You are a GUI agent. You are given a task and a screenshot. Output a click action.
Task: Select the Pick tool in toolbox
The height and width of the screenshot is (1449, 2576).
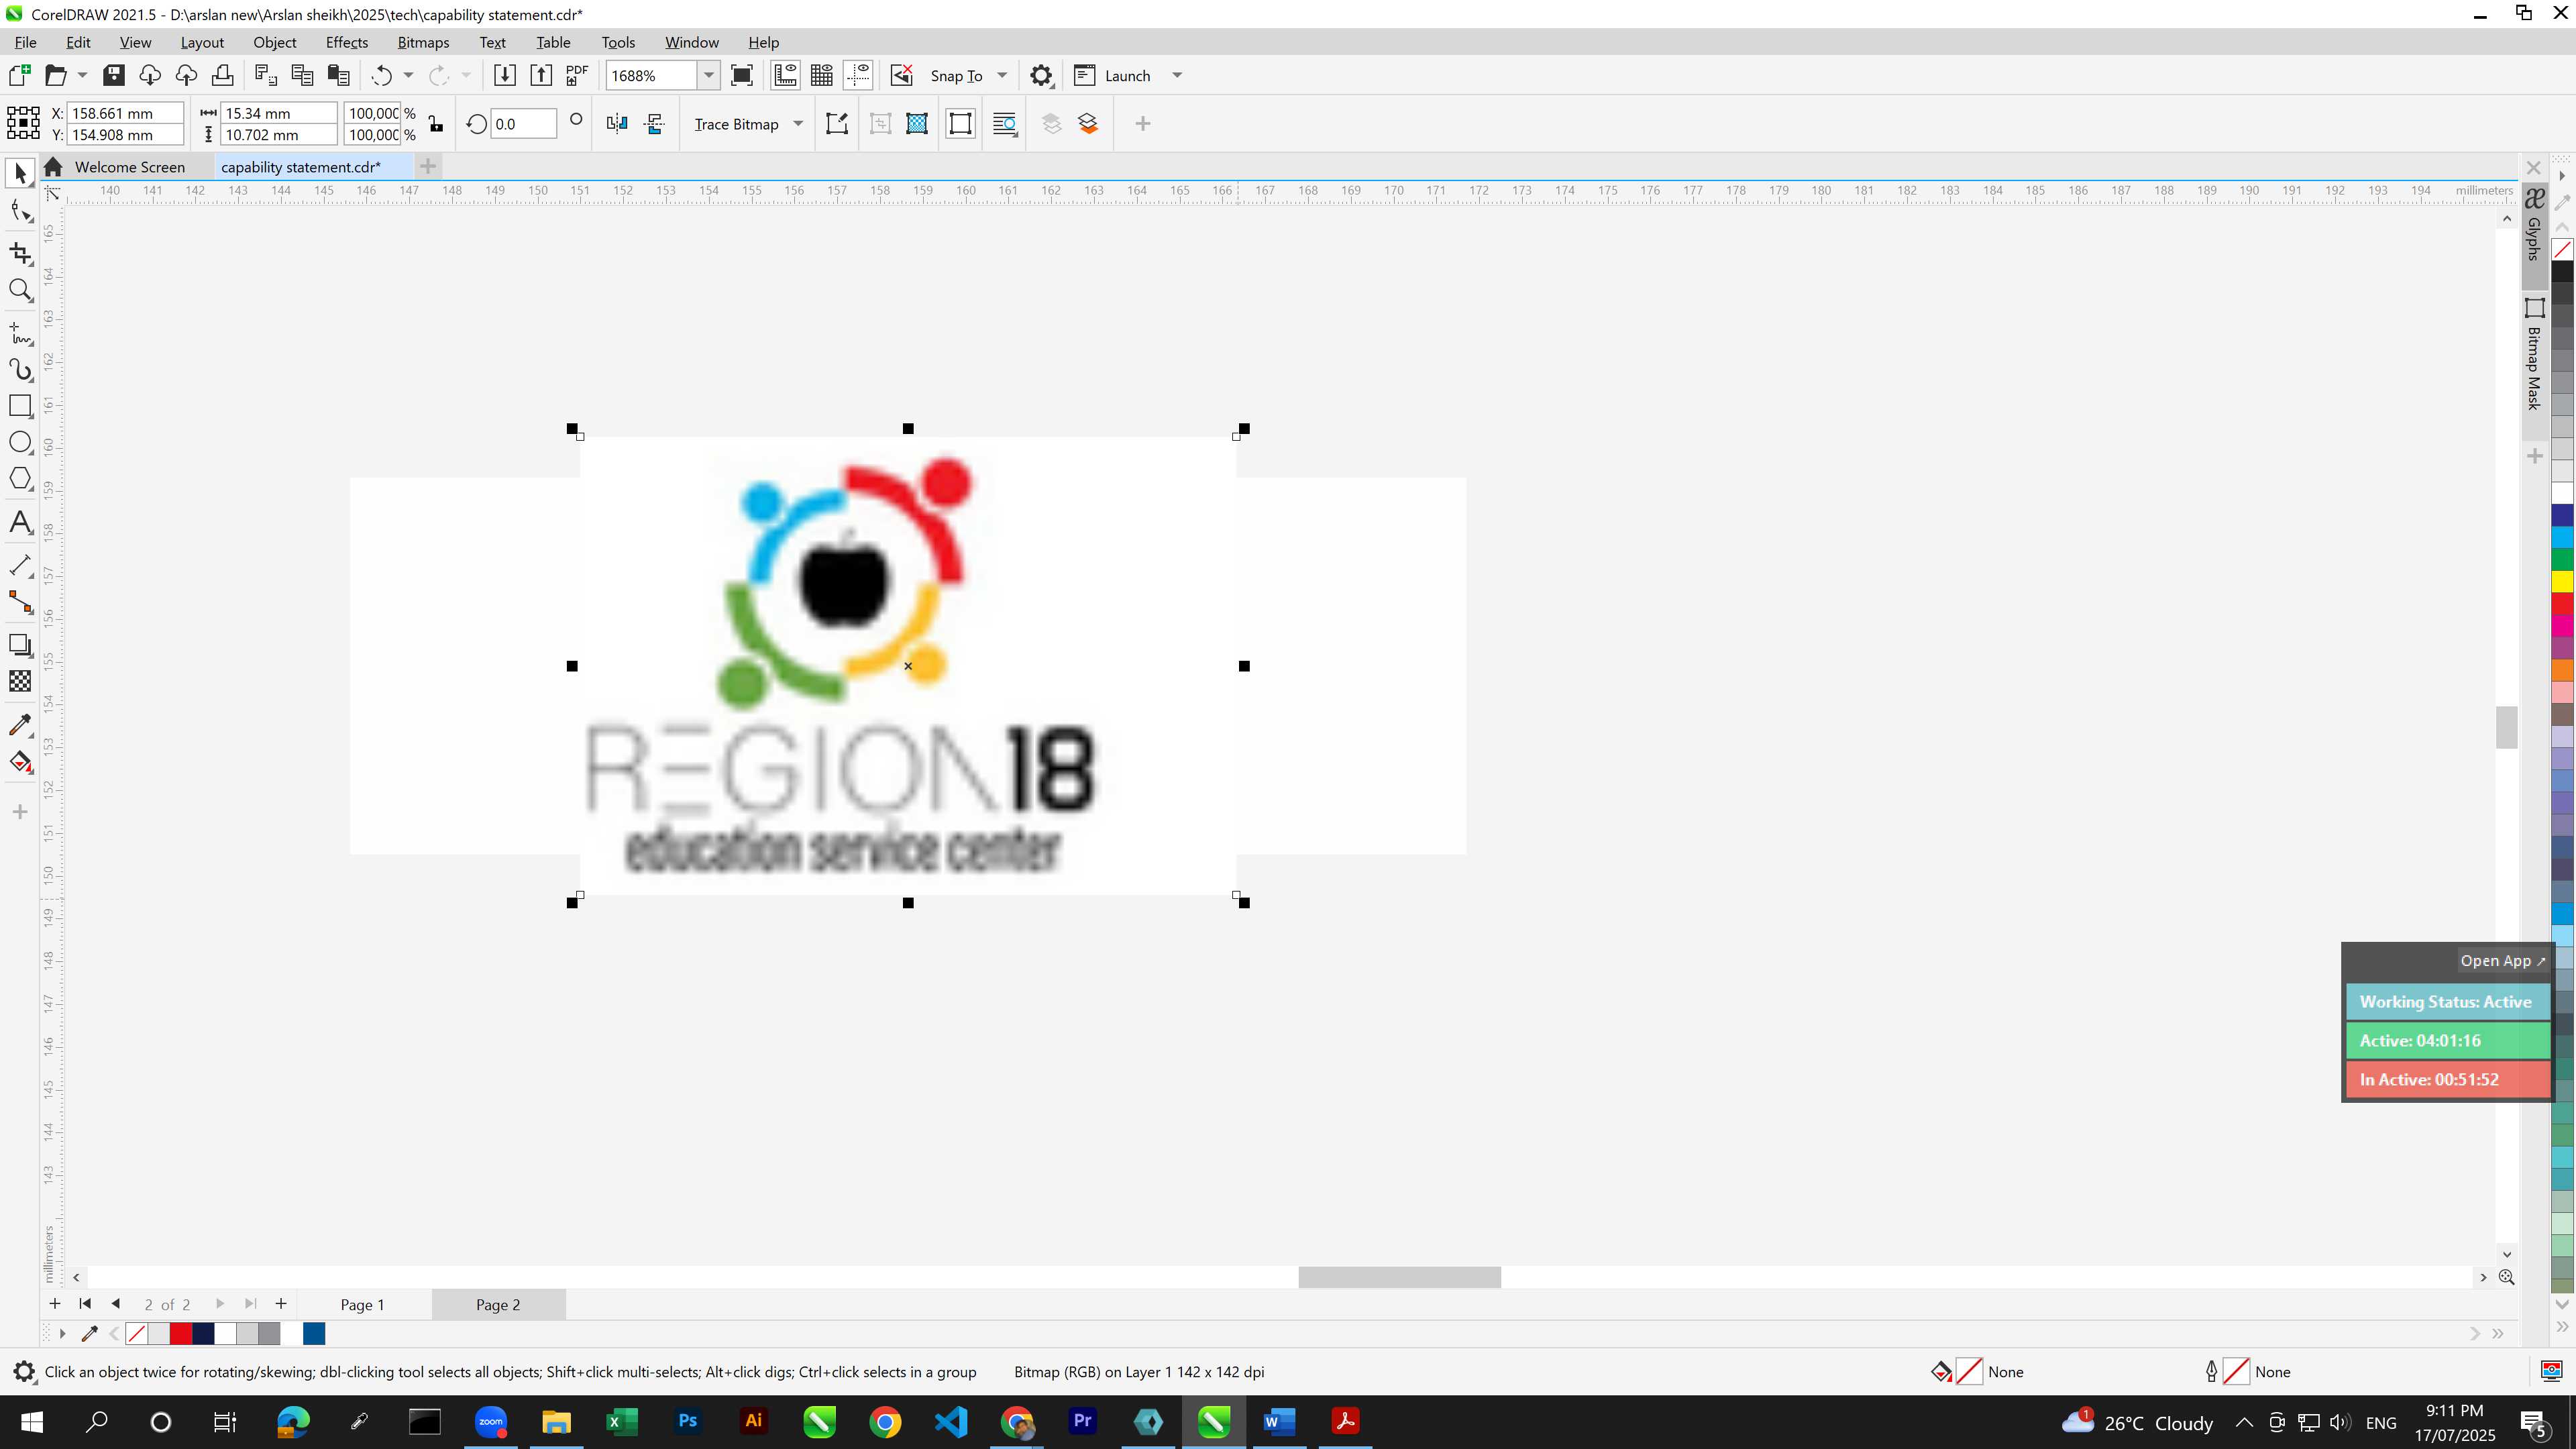tap(20, 174)
